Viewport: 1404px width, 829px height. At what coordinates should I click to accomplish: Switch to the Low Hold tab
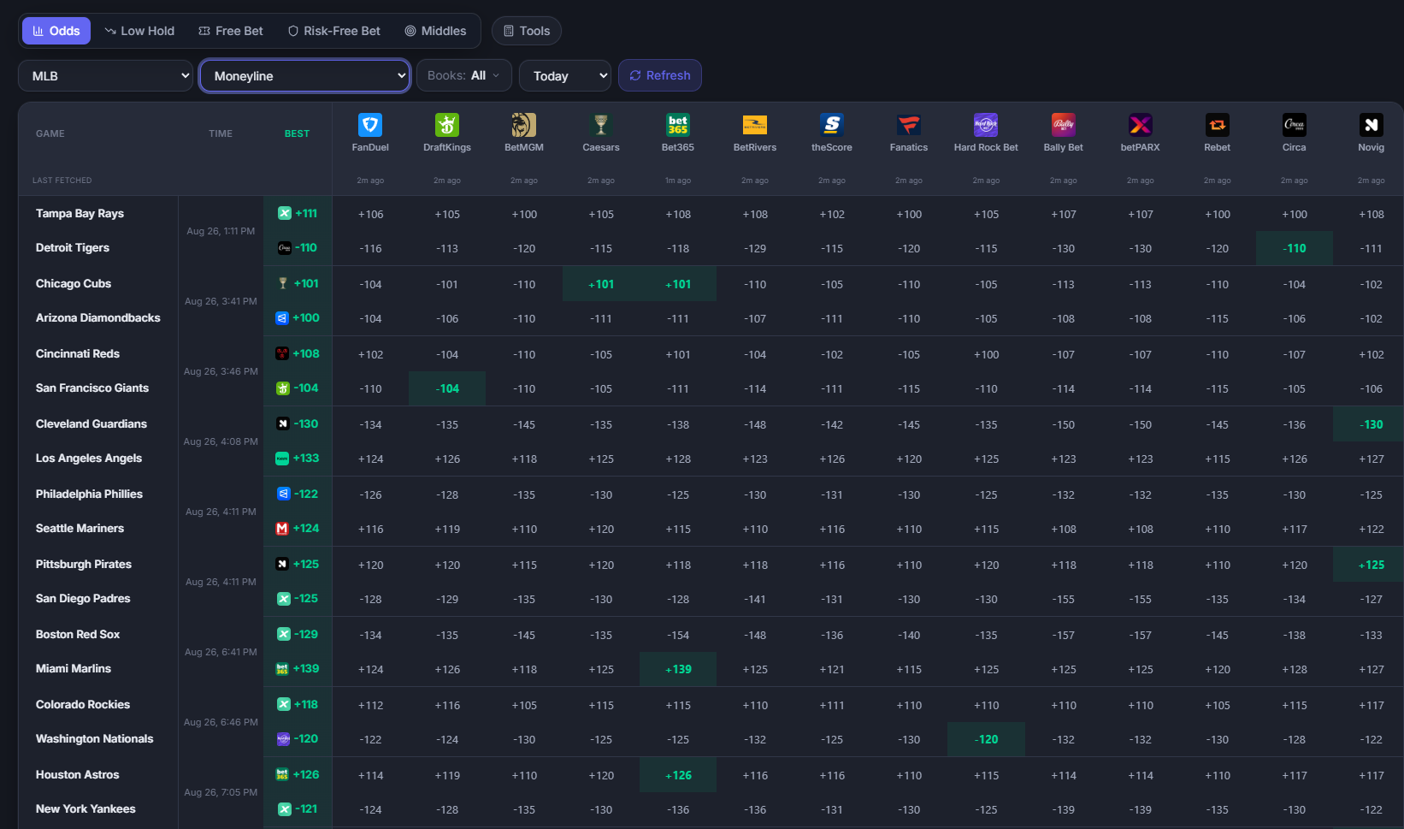tap(139, 31)
